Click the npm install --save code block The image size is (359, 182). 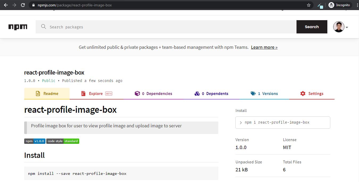pos(121,174)
